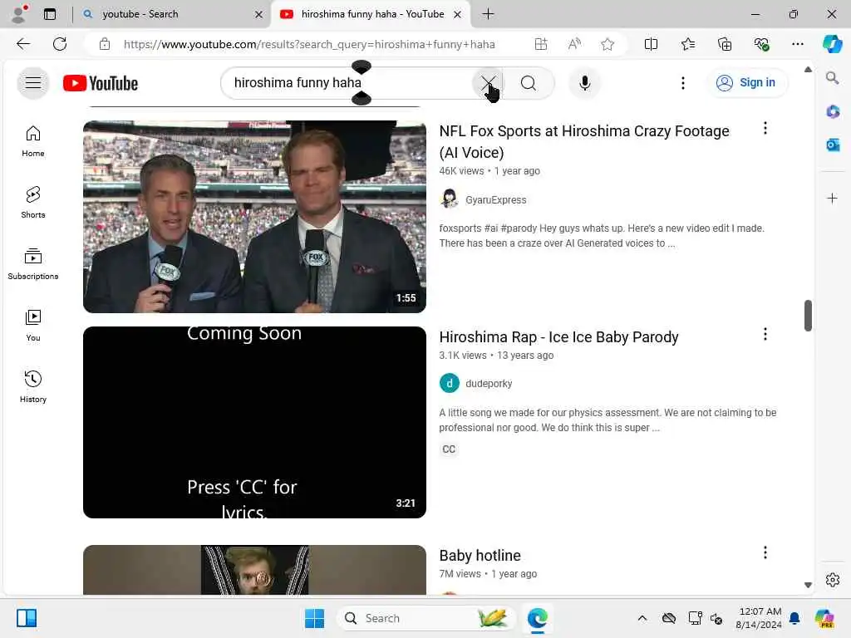Switch to the 'youtube - Search' tab
Viewport: 851px width, 638px height.
[173, 14]
